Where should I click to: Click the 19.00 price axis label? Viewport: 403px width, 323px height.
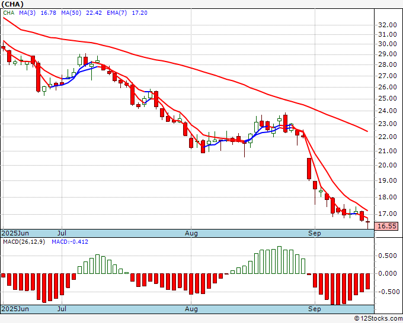click(x=388, y=180)
